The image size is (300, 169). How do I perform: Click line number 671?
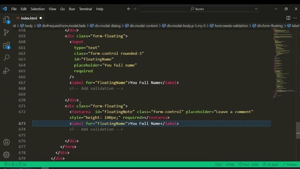pos(22,106)
